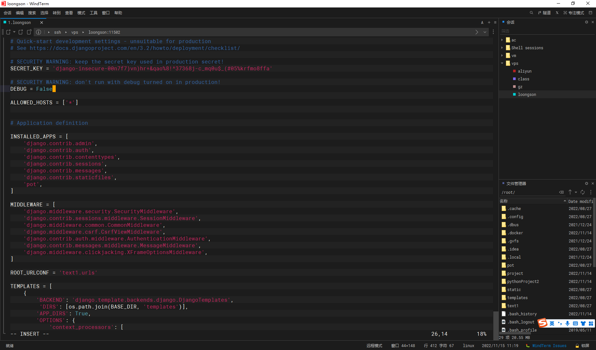This screenshot has height=350, width=596.
Task: Click the ssh breadcrumb segment
Action: coord(58,32)
